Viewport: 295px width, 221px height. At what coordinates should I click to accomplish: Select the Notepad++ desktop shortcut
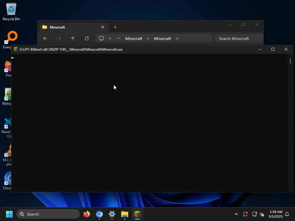pos(7,96)
